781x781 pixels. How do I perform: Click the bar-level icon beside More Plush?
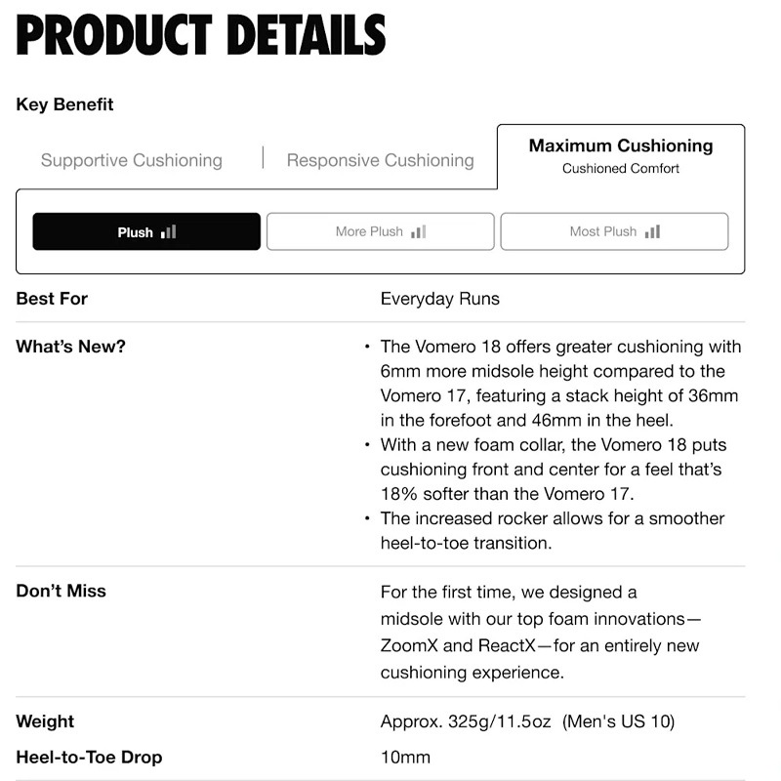[419, 231]
